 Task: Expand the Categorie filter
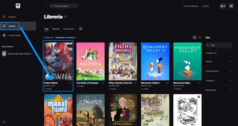(x=219, y=81)
